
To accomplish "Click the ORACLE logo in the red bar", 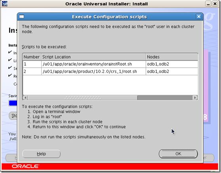I will point(25,166).
